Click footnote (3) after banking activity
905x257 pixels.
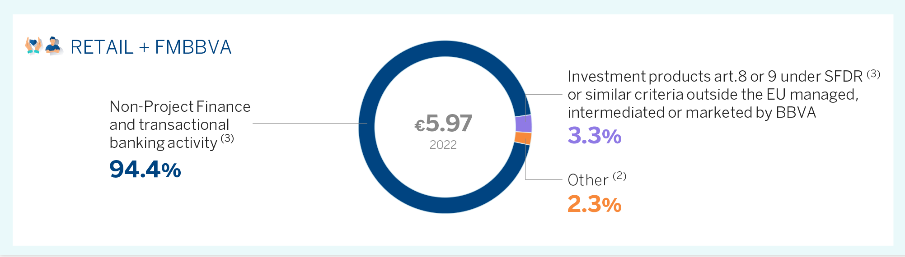227,138
